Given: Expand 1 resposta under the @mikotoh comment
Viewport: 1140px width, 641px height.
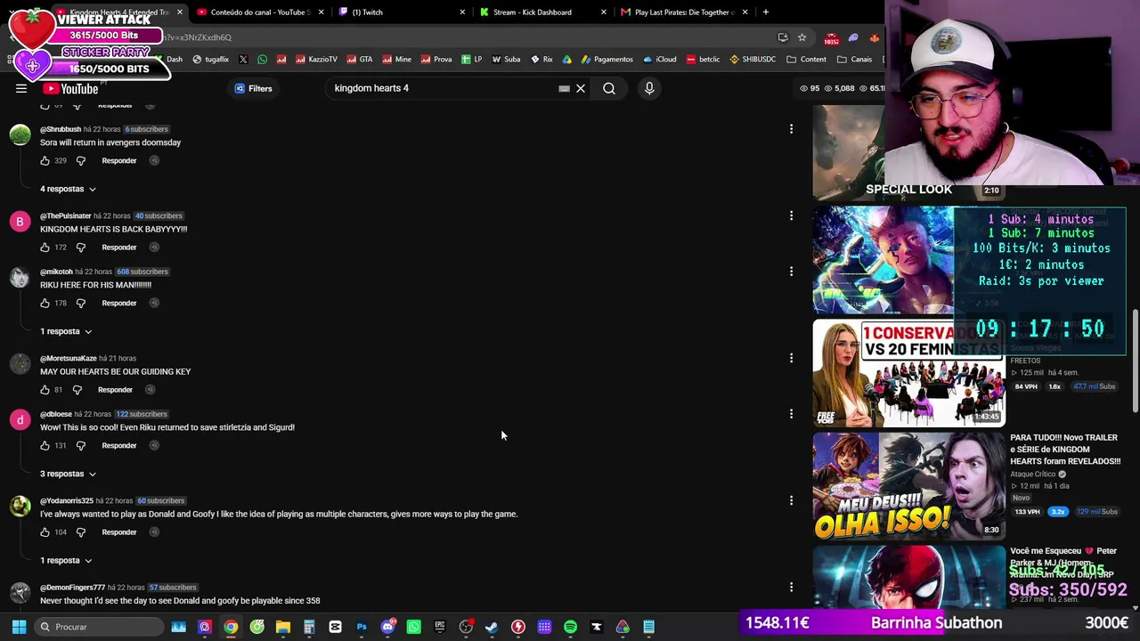Looking at the screenshot, I should point(66,331).
